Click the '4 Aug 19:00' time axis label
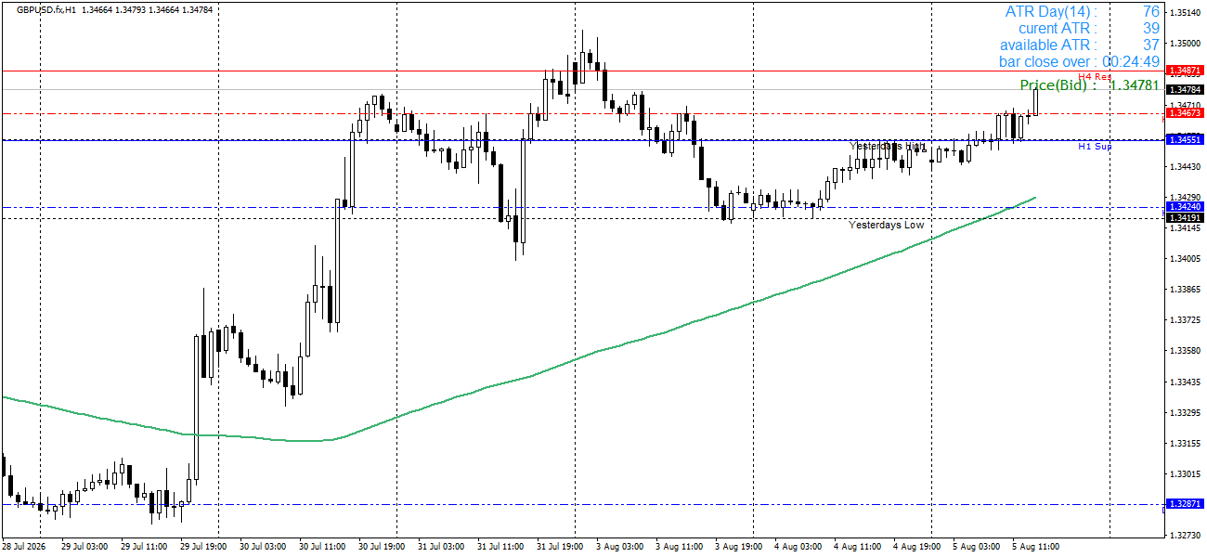 (x=918, y=546)
